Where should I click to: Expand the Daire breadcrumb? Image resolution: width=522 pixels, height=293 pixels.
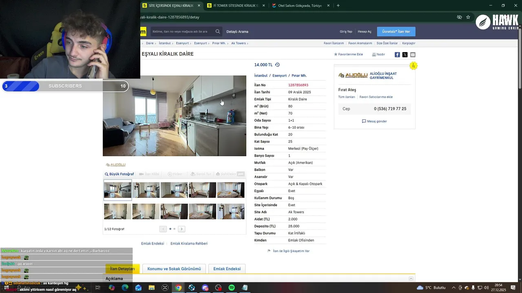pyautogui.click(x=150, y=43)
